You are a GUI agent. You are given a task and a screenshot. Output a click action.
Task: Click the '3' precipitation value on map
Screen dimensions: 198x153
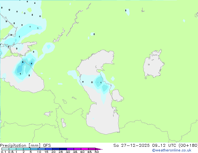22,62
